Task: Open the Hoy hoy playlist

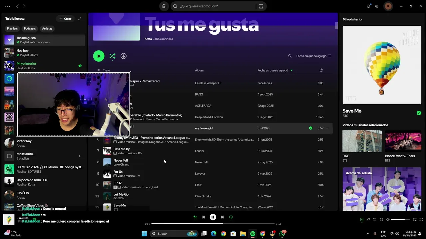Action: point(44,53)
